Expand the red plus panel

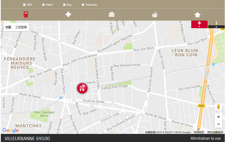199,24
